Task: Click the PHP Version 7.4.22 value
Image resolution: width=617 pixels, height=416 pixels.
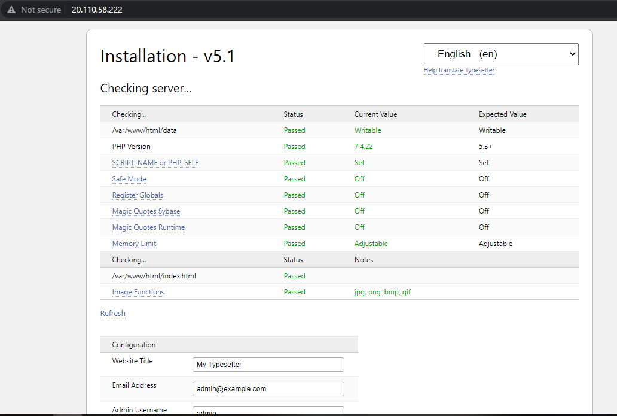Action: 364,147
